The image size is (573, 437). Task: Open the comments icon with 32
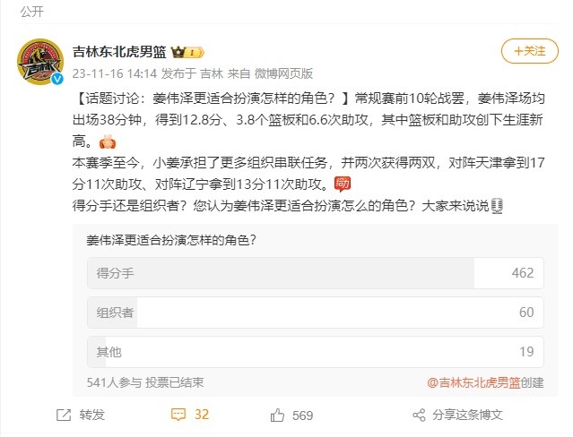[x=179, y=415]
